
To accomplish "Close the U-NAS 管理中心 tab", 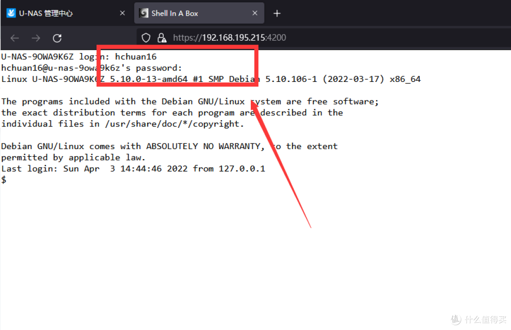I will 122,13.
